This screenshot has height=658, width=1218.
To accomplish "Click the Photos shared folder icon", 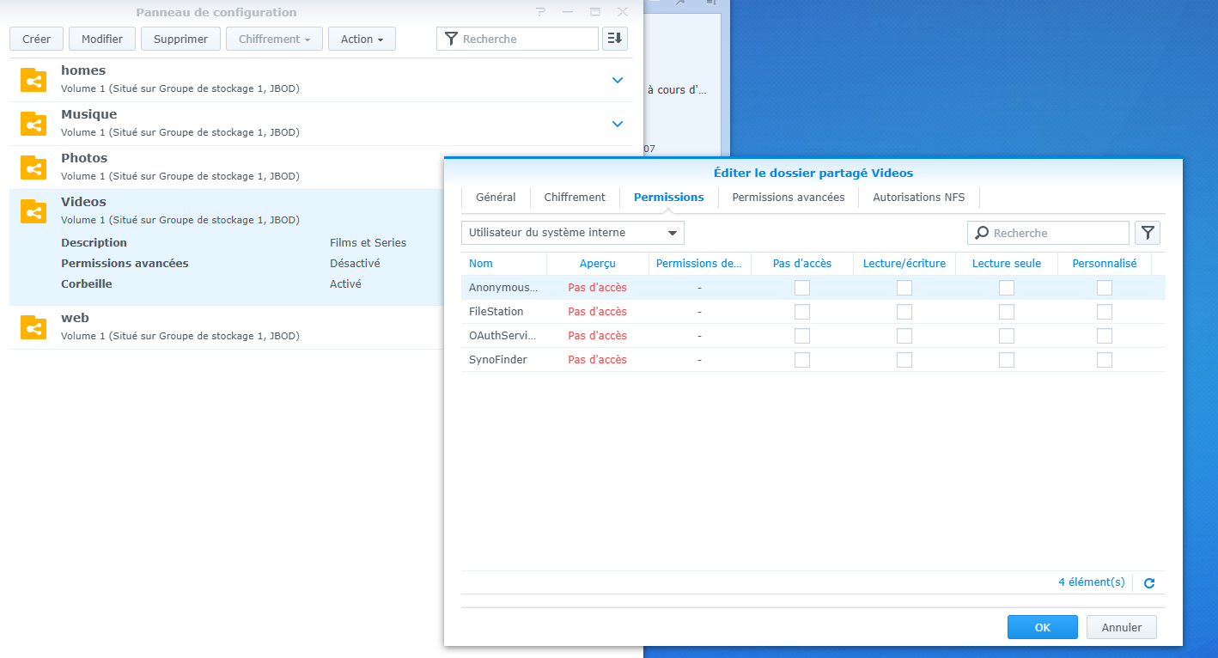I will coord(33,168).
